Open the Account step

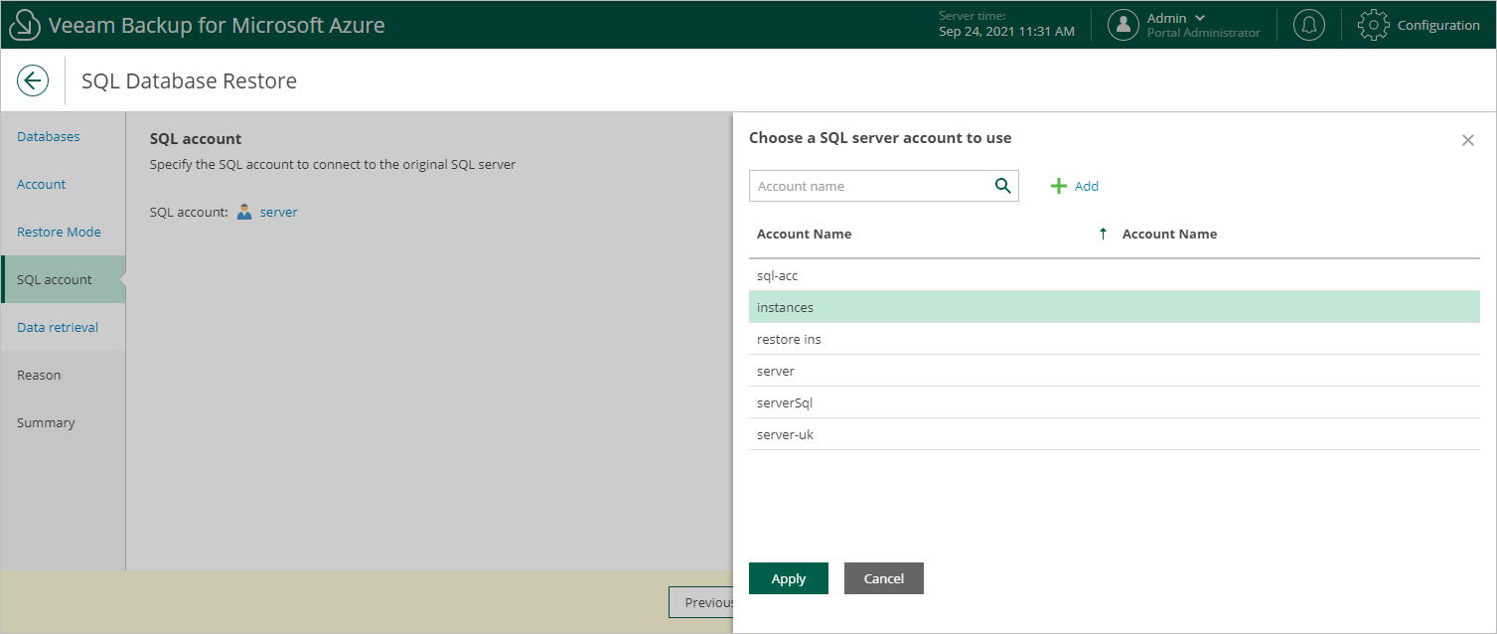pos(42,184)
